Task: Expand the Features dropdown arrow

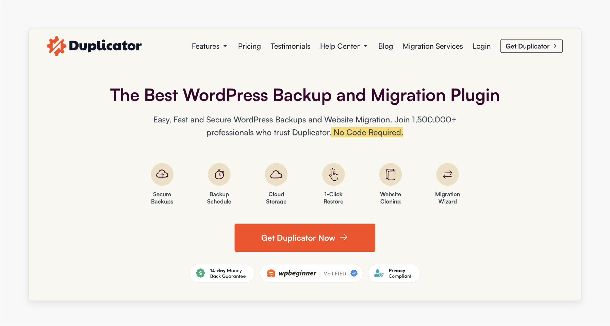Action: 225,46
